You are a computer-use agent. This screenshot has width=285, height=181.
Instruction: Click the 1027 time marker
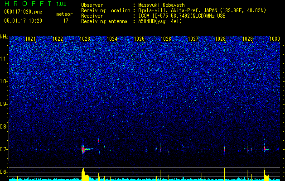(x=193, y=39)
